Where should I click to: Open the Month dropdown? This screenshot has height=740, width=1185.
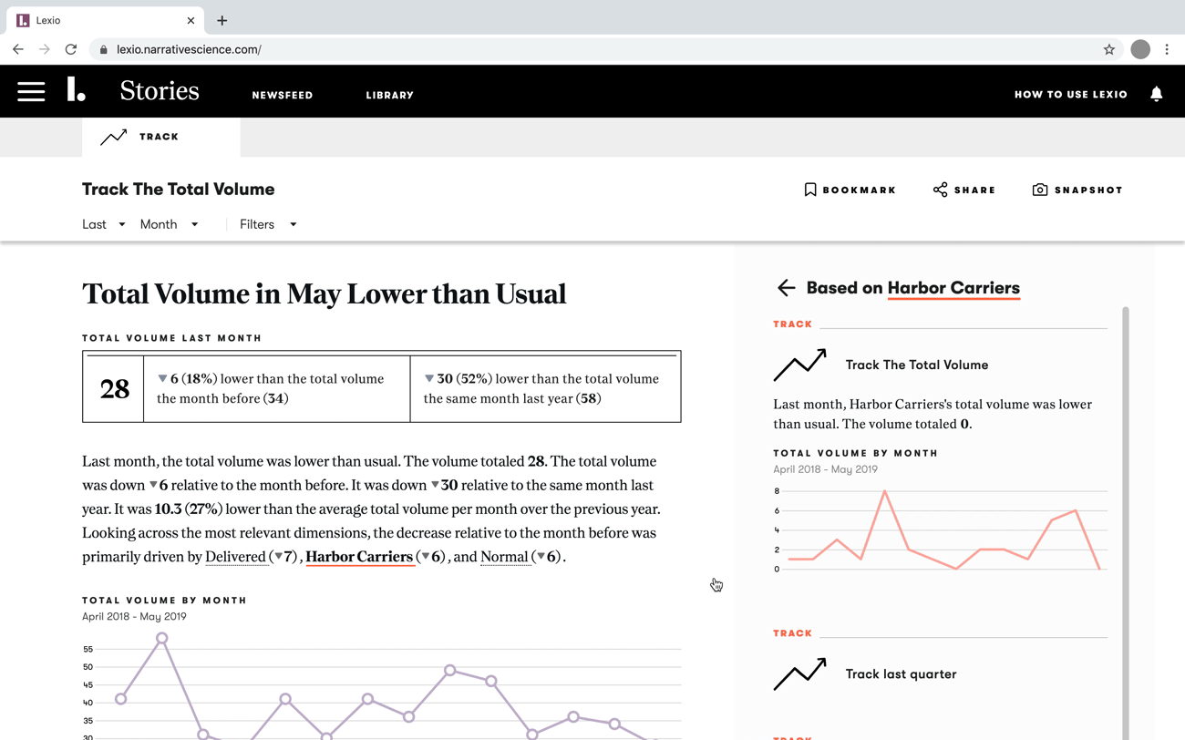pyautogui.click(x=170, y=224)
